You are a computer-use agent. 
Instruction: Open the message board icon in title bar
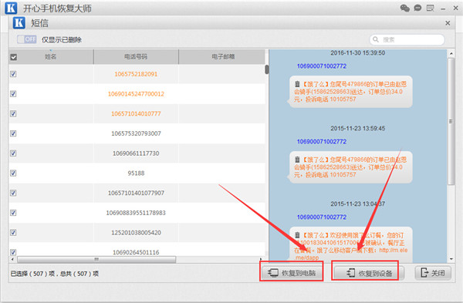tap(431, 8)
